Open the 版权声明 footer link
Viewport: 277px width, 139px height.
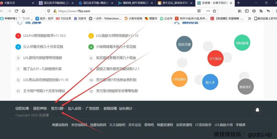(x=40, y=109)
